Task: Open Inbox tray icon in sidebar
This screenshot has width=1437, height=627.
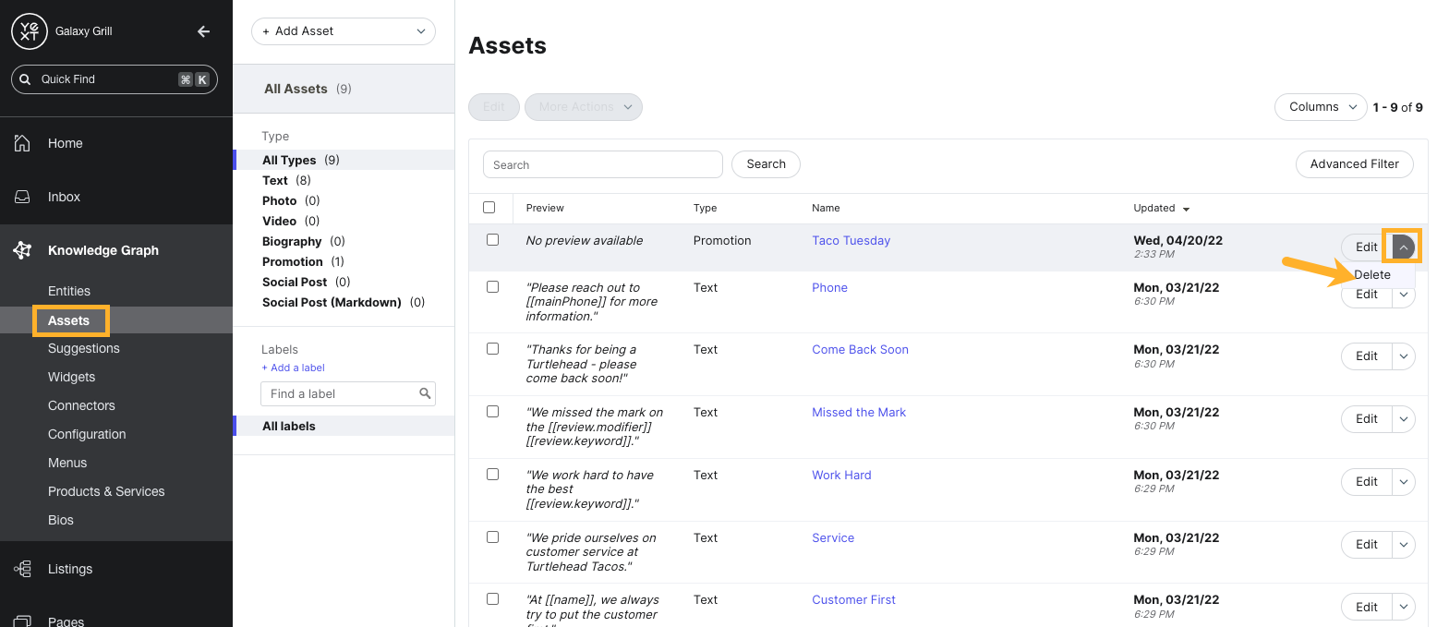Action: pyautogui.click(x=23, y=197)
